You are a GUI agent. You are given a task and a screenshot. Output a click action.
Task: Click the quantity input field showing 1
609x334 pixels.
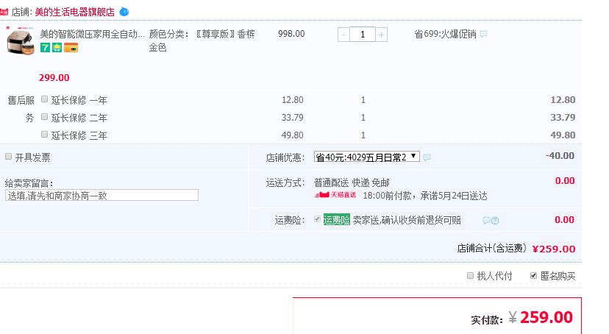[x=363, y=34]
